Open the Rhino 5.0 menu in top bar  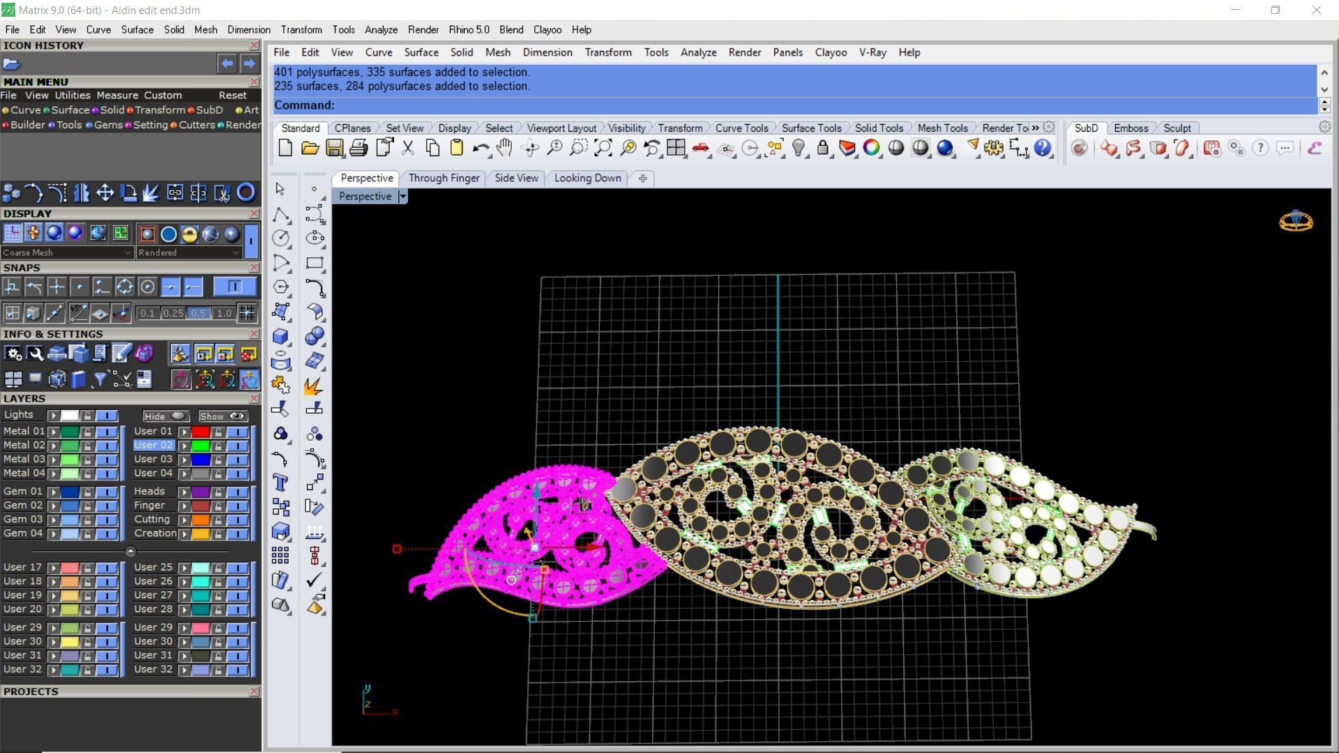click(x=469, y=30)
